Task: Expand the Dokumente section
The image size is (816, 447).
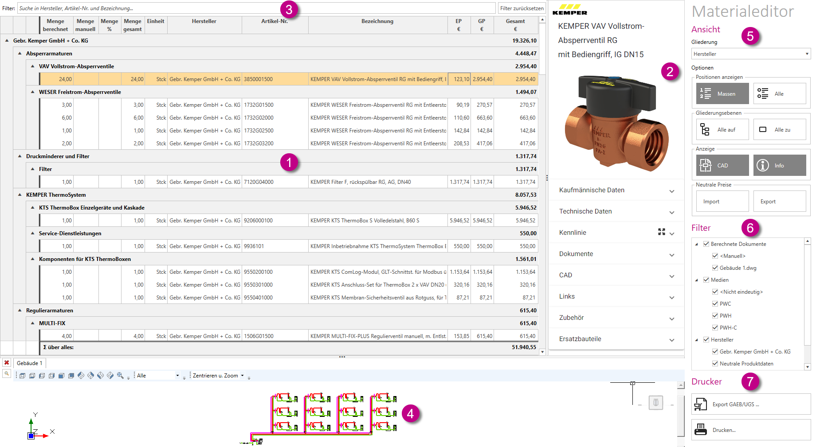Action: 616,254
